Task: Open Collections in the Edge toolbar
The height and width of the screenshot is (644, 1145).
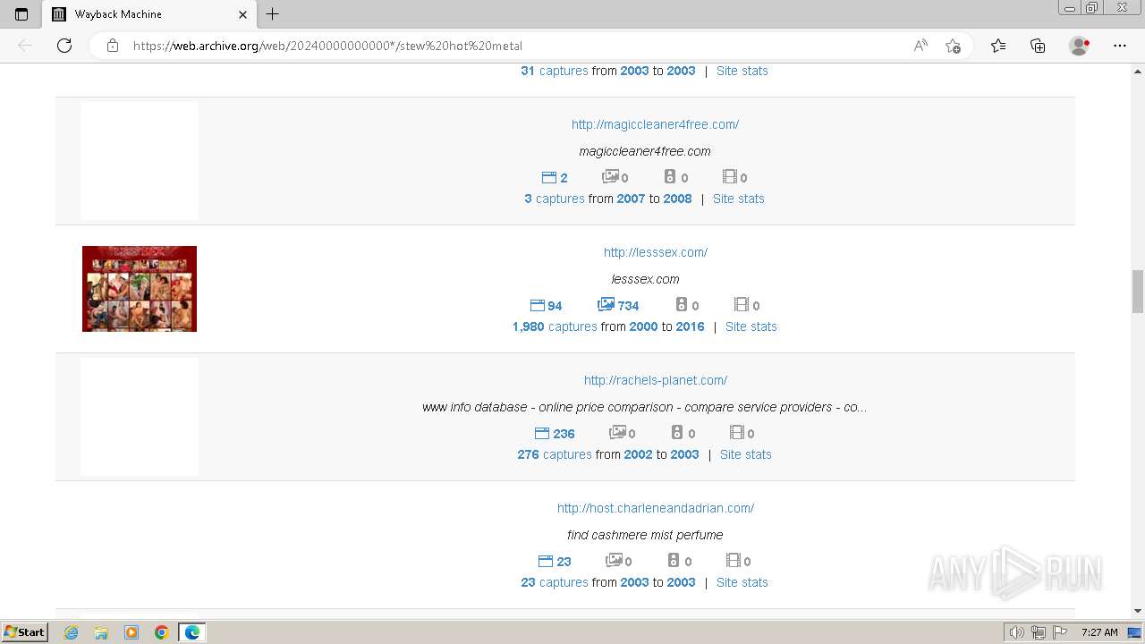Action: (x=1038, y=46)
